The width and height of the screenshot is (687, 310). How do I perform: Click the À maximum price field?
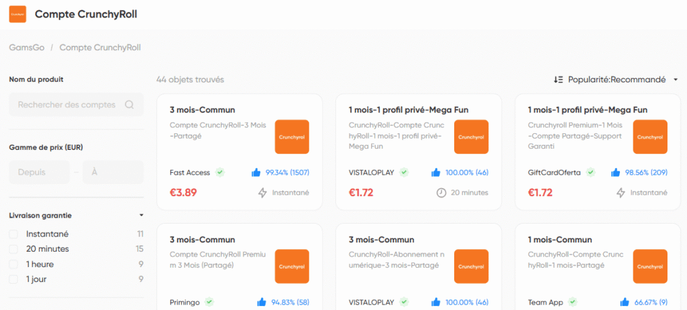coord(113,172)
